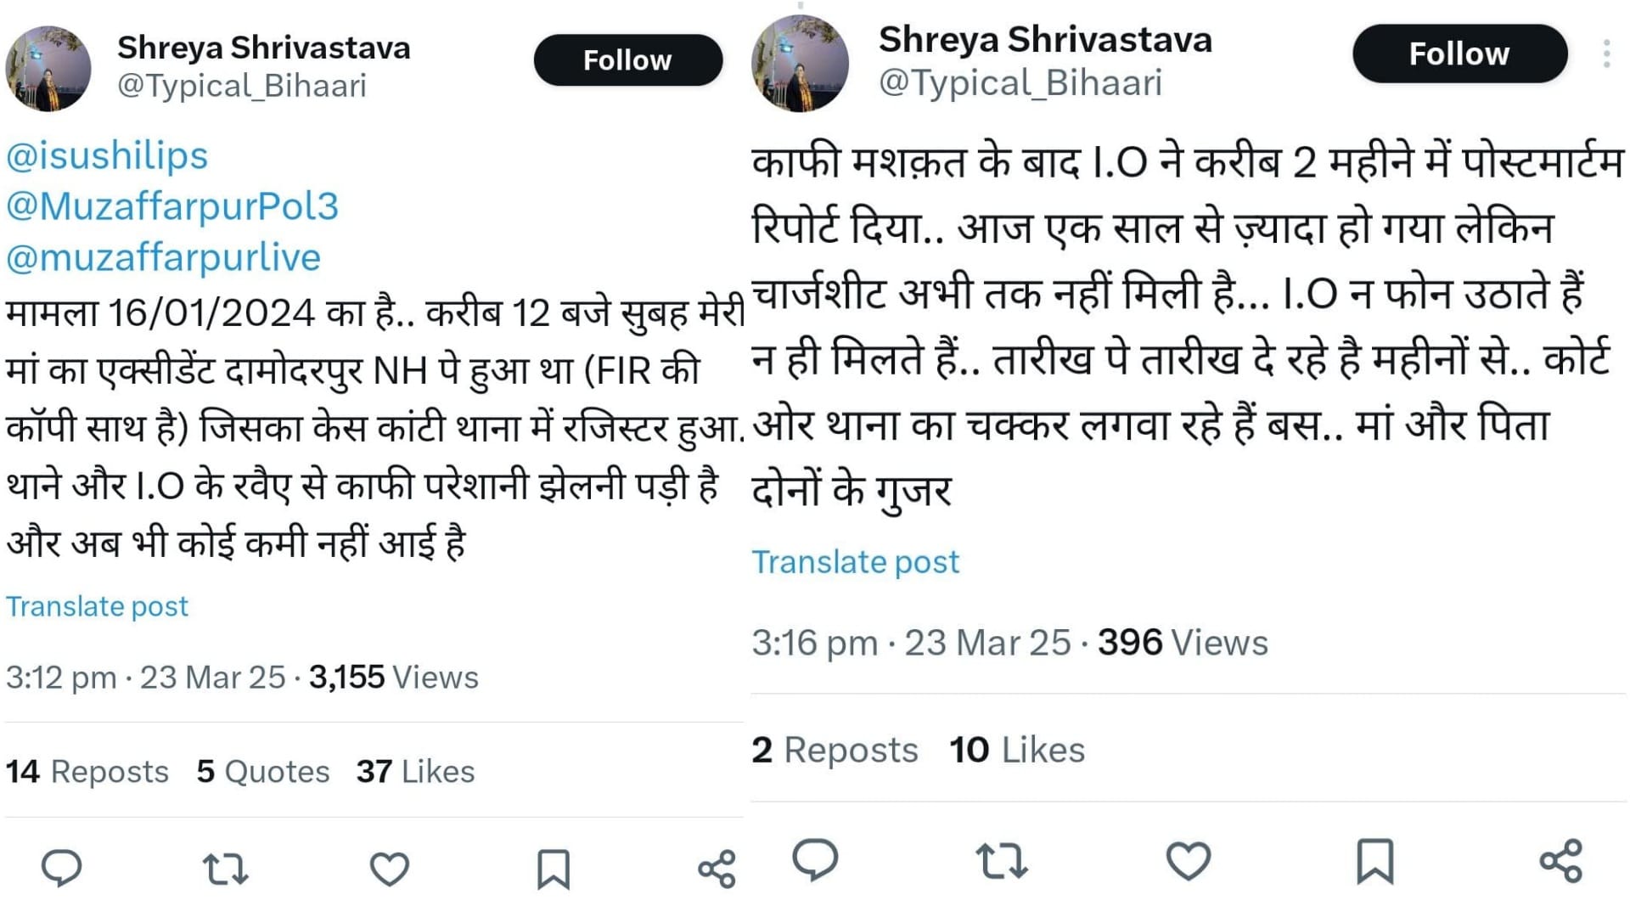Open @isushilips mention link

(107, 156)
